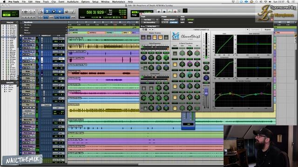Click next preset arrow in ChannelStrip

click(x=153, y=30)
